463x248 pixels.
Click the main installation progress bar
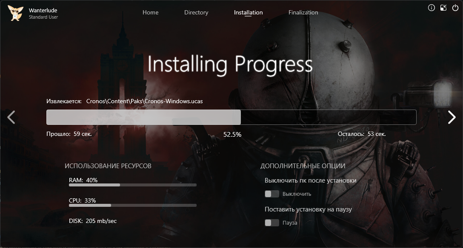(x=231, y=117)
